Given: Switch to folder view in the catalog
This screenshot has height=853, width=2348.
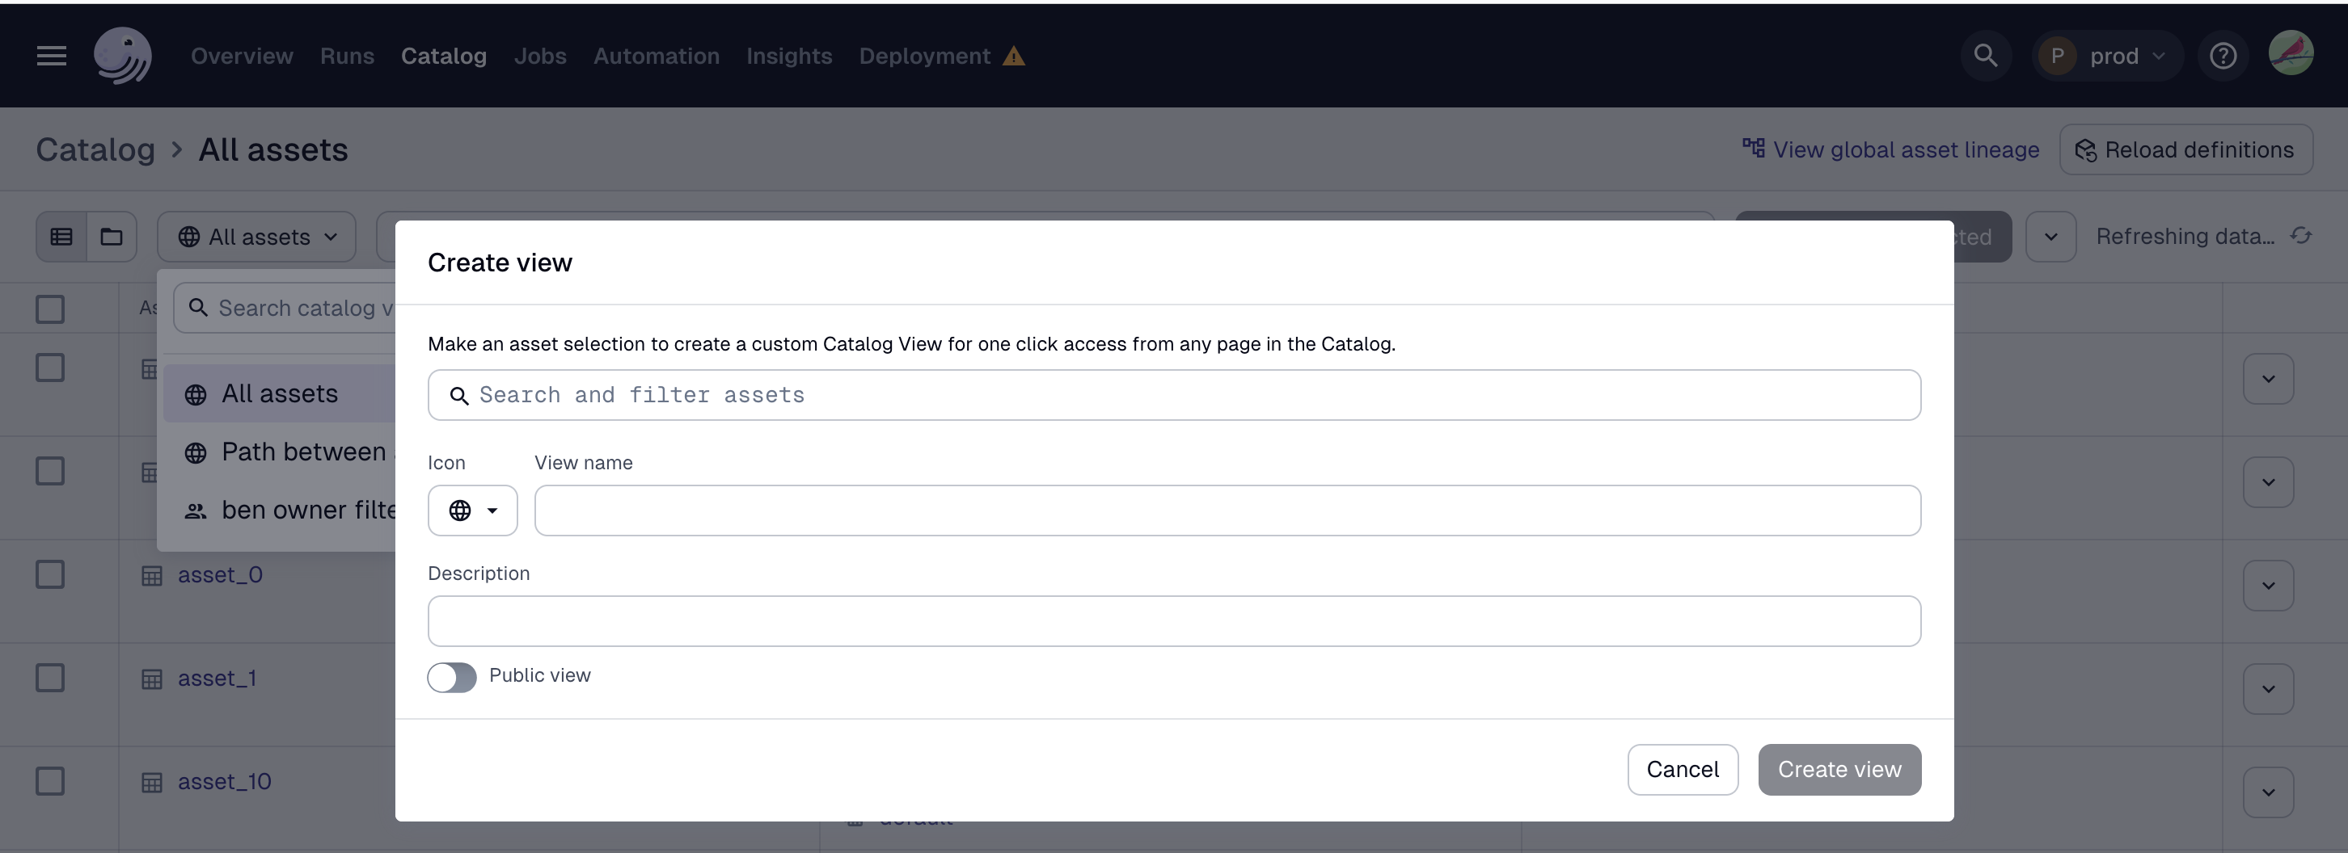Looking at the screenshot, I should (112, 236).
